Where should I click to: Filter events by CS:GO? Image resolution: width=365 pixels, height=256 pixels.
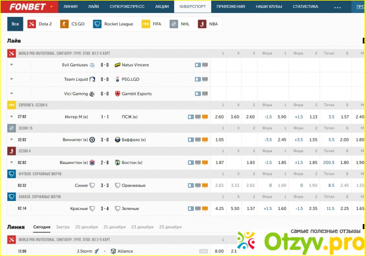[72, 24]
